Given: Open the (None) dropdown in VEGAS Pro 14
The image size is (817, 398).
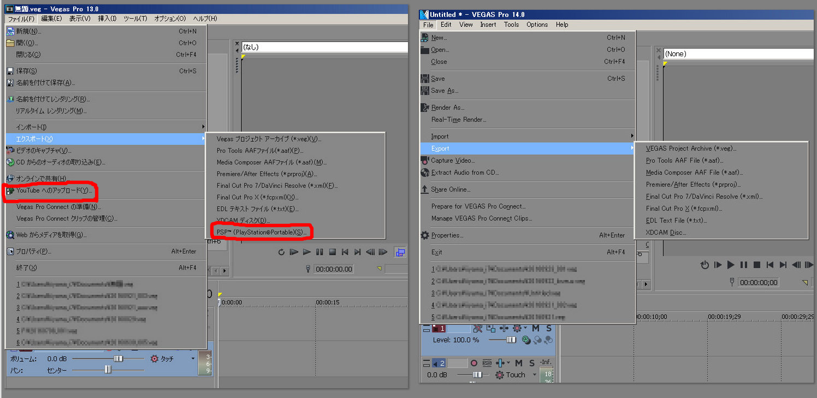Looking at the screenshot, I should tap(739, 54).
